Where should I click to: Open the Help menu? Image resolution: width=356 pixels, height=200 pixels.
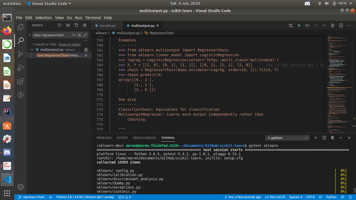108,18
